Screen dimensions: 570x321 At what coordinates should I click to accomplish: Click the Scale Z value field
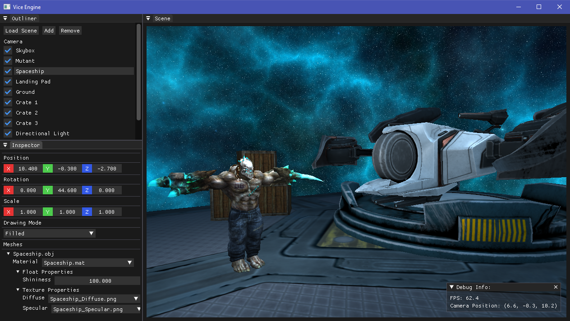pos(106,212)
